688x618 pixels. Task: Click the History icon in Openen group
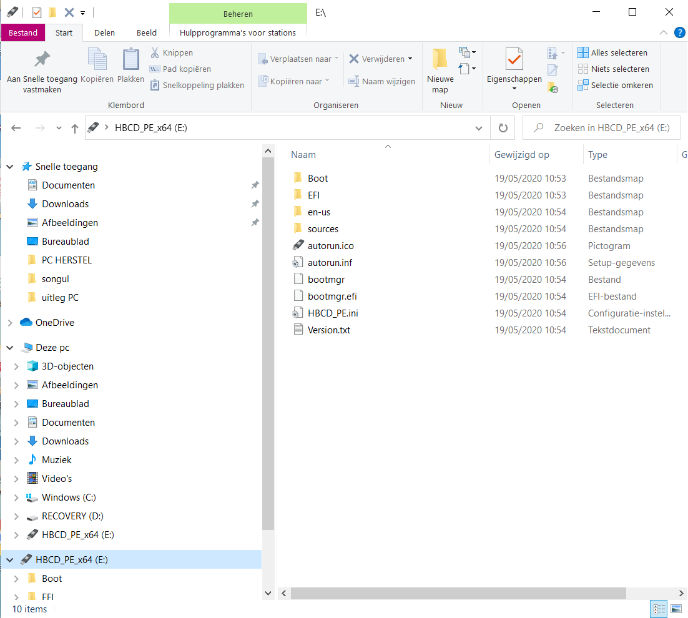coord(553,87)
